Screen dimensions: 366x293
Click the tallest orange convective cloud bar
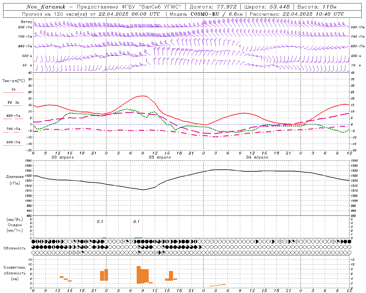[139, 275]
